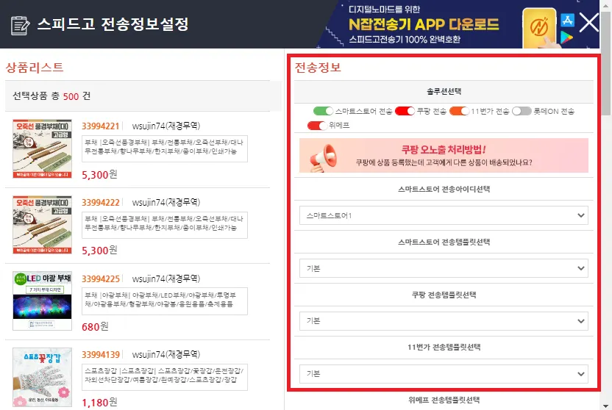Click the 위메프 전송템플릿선택 label
The image size is (612, 410).
(444, 400)
